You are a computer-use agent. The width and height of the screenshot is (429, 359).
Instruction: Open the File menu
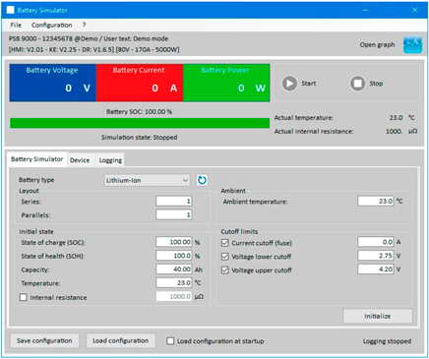[16, 25]
